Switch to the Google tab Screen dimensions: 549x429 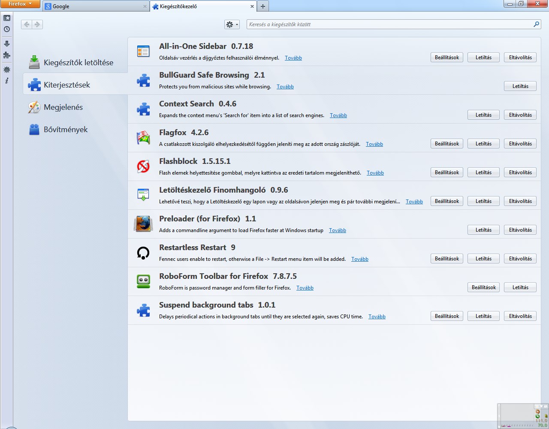96,6
